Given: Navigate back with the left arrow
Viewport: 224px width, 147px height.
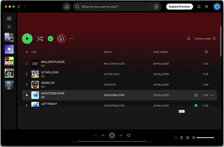Looking at the screenshot, I should tap(19, 7).
